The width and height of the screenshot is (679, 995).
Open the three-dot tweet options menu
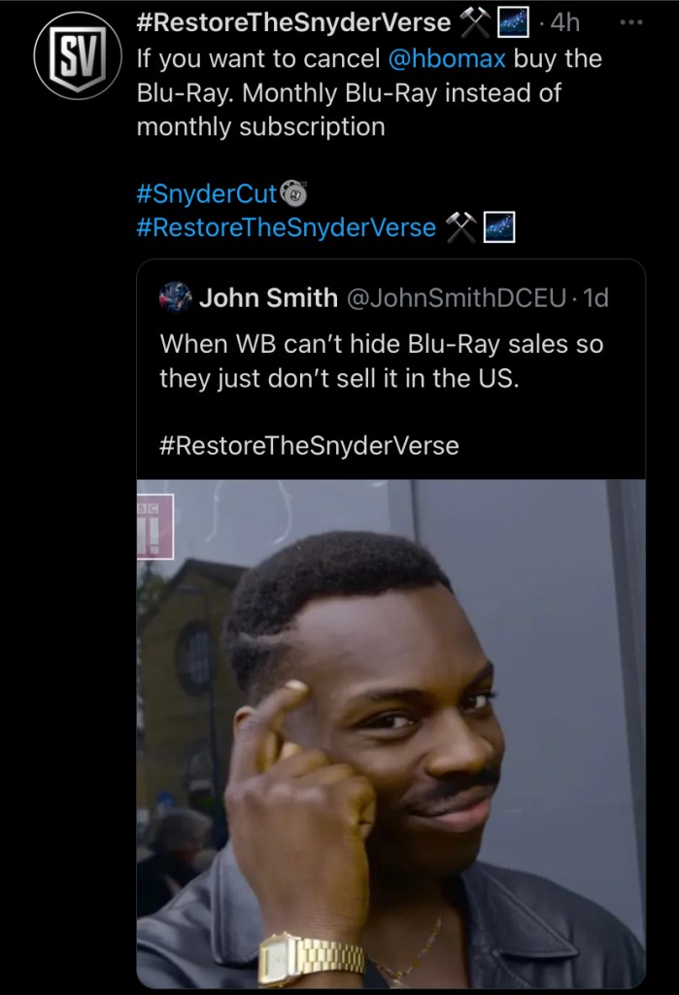click(631, 23)
